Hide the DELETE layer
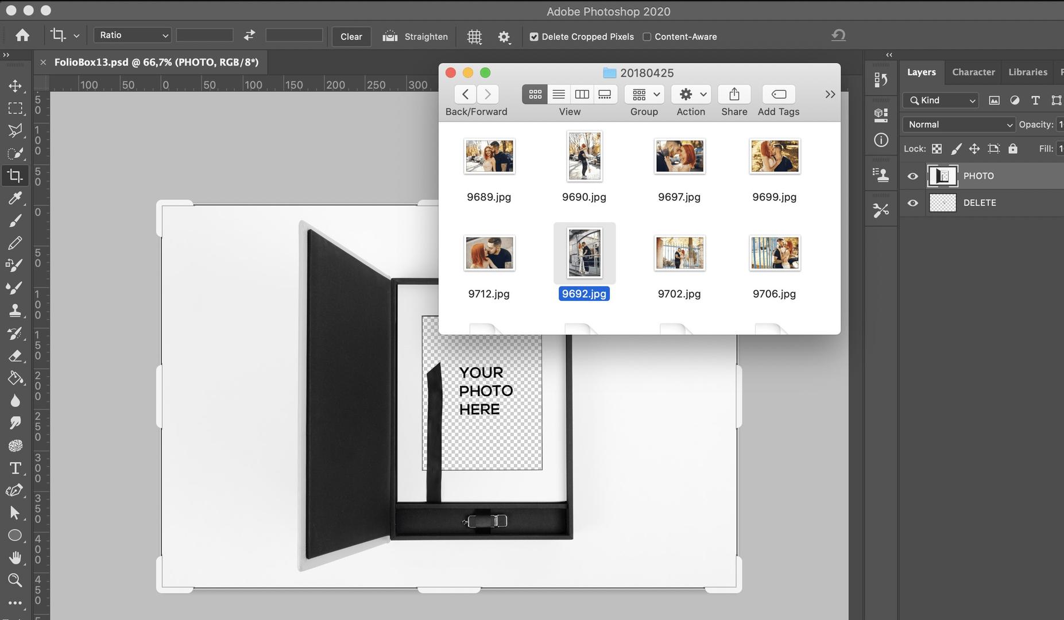Image resolution: width=1064 pixels, height=620 pixels. click(x=913, y=202)
